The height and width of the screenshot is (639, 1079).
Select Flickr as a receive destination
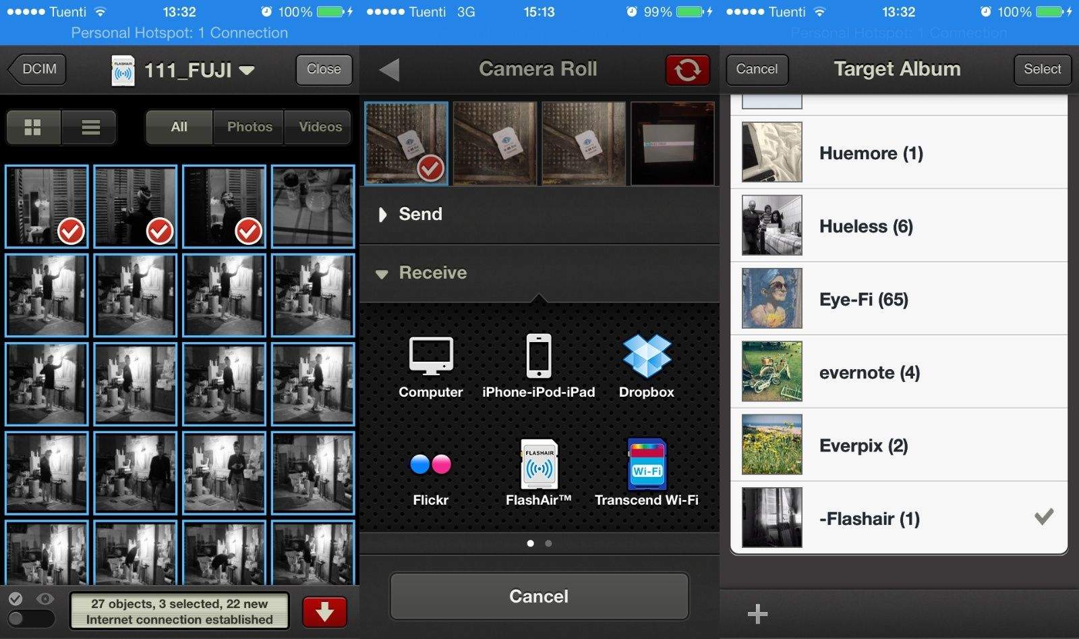coord(431,472)
